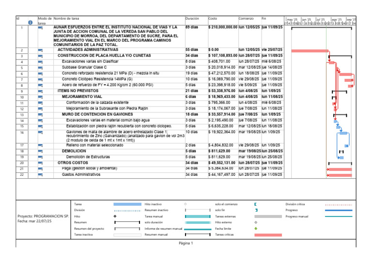Select the Nombre de tarea column header
This screenshot has width=372, height=263.
point(66,18)
